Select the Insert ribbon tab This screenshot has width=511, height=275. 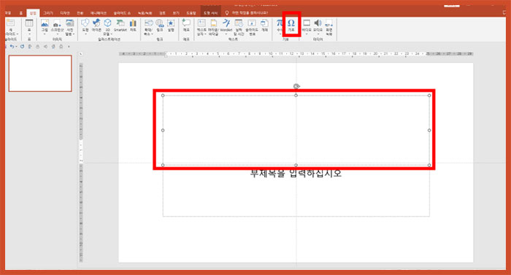[x=33, y=13]
